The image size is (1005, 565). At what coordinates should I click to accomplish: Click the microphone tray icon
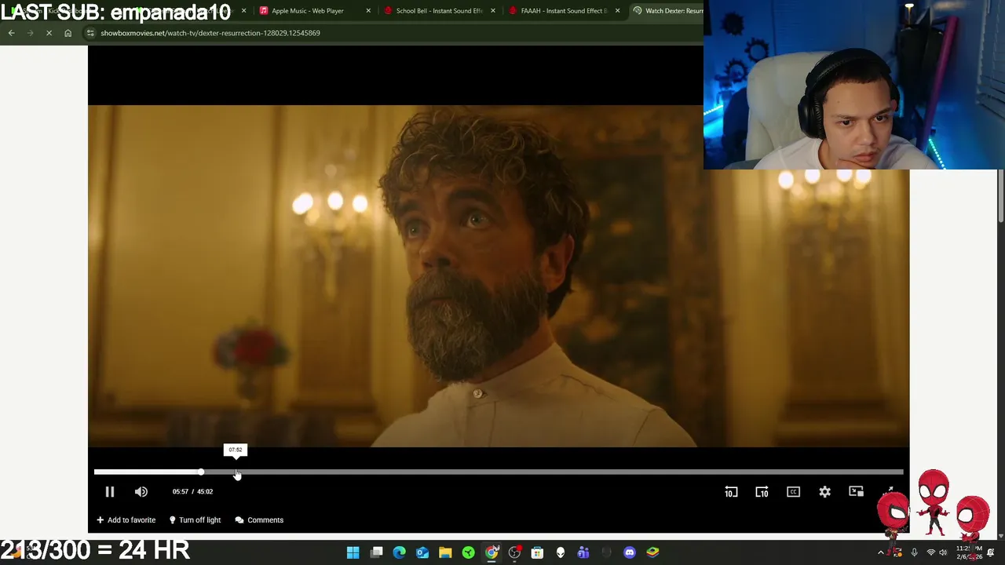coord(914,552)
